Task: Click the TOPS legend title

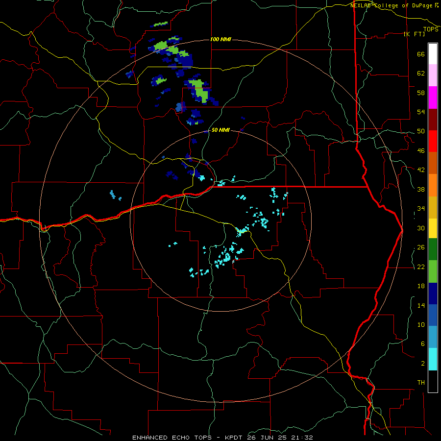Action: coord(431,29)
